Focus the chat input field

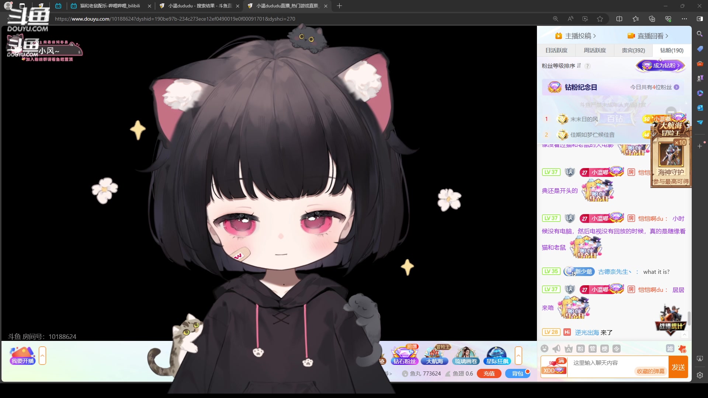(618, 363)
